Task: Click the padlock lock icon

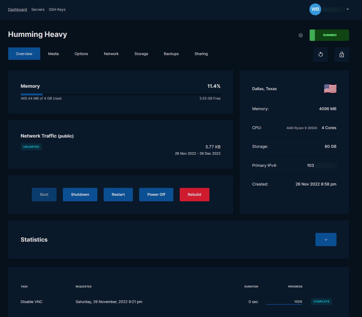Action: coord(341,55)
